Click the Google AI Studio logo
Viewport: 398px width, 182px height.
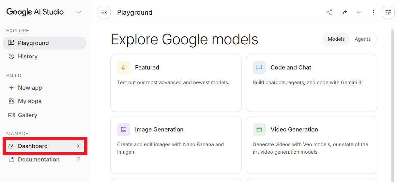click(35, 12)
